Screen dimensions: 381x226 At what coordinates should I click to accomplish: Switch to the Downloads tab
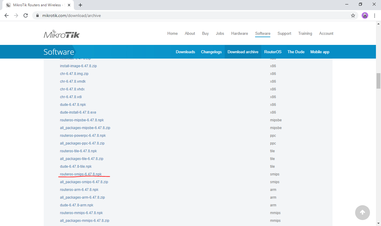pos(185,52)
